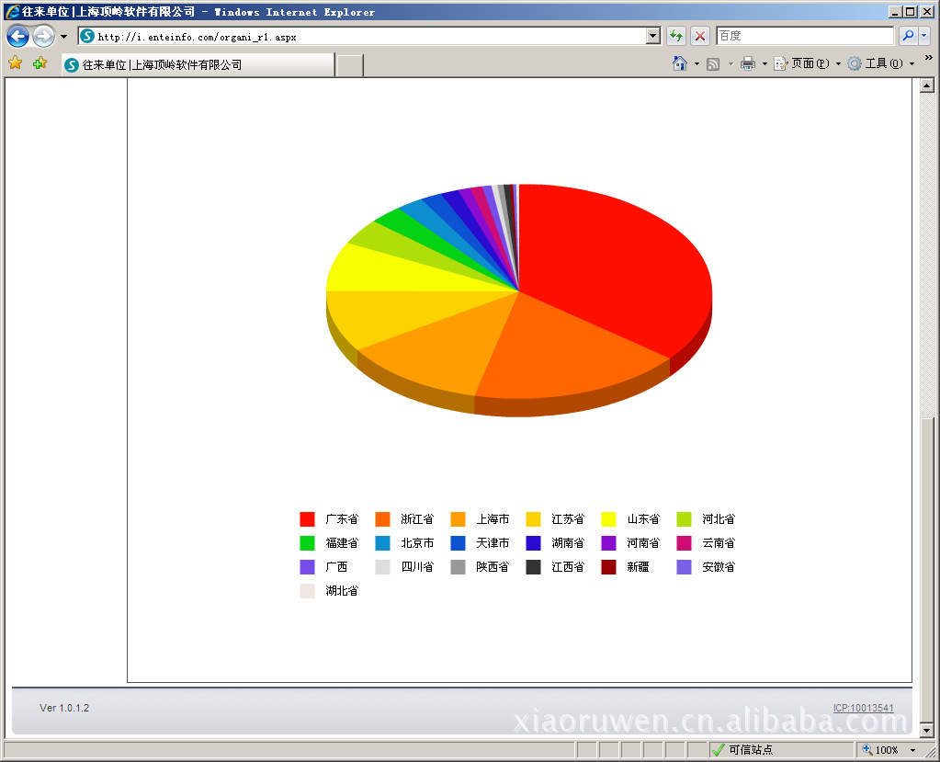Click the red Stop loading icon
This screenshot has height=762, width=940.
pos(700,36)
